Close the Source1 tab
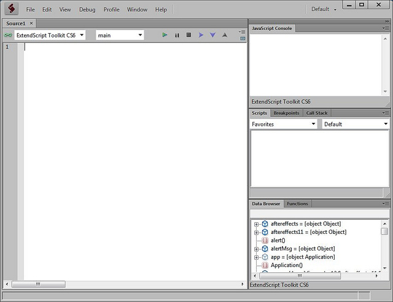 click(31, 23)
